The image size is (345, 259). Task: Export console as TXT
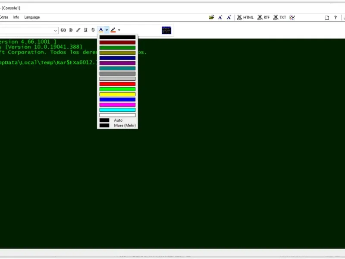coord(279,17)
